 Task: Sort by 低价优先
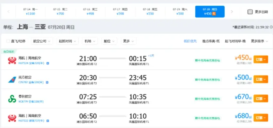click(x=190, y=41)
